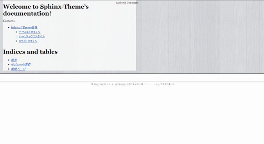Open the デフォルトスタイル link
This screenshot has width=264, height=144.
(29, 32)
